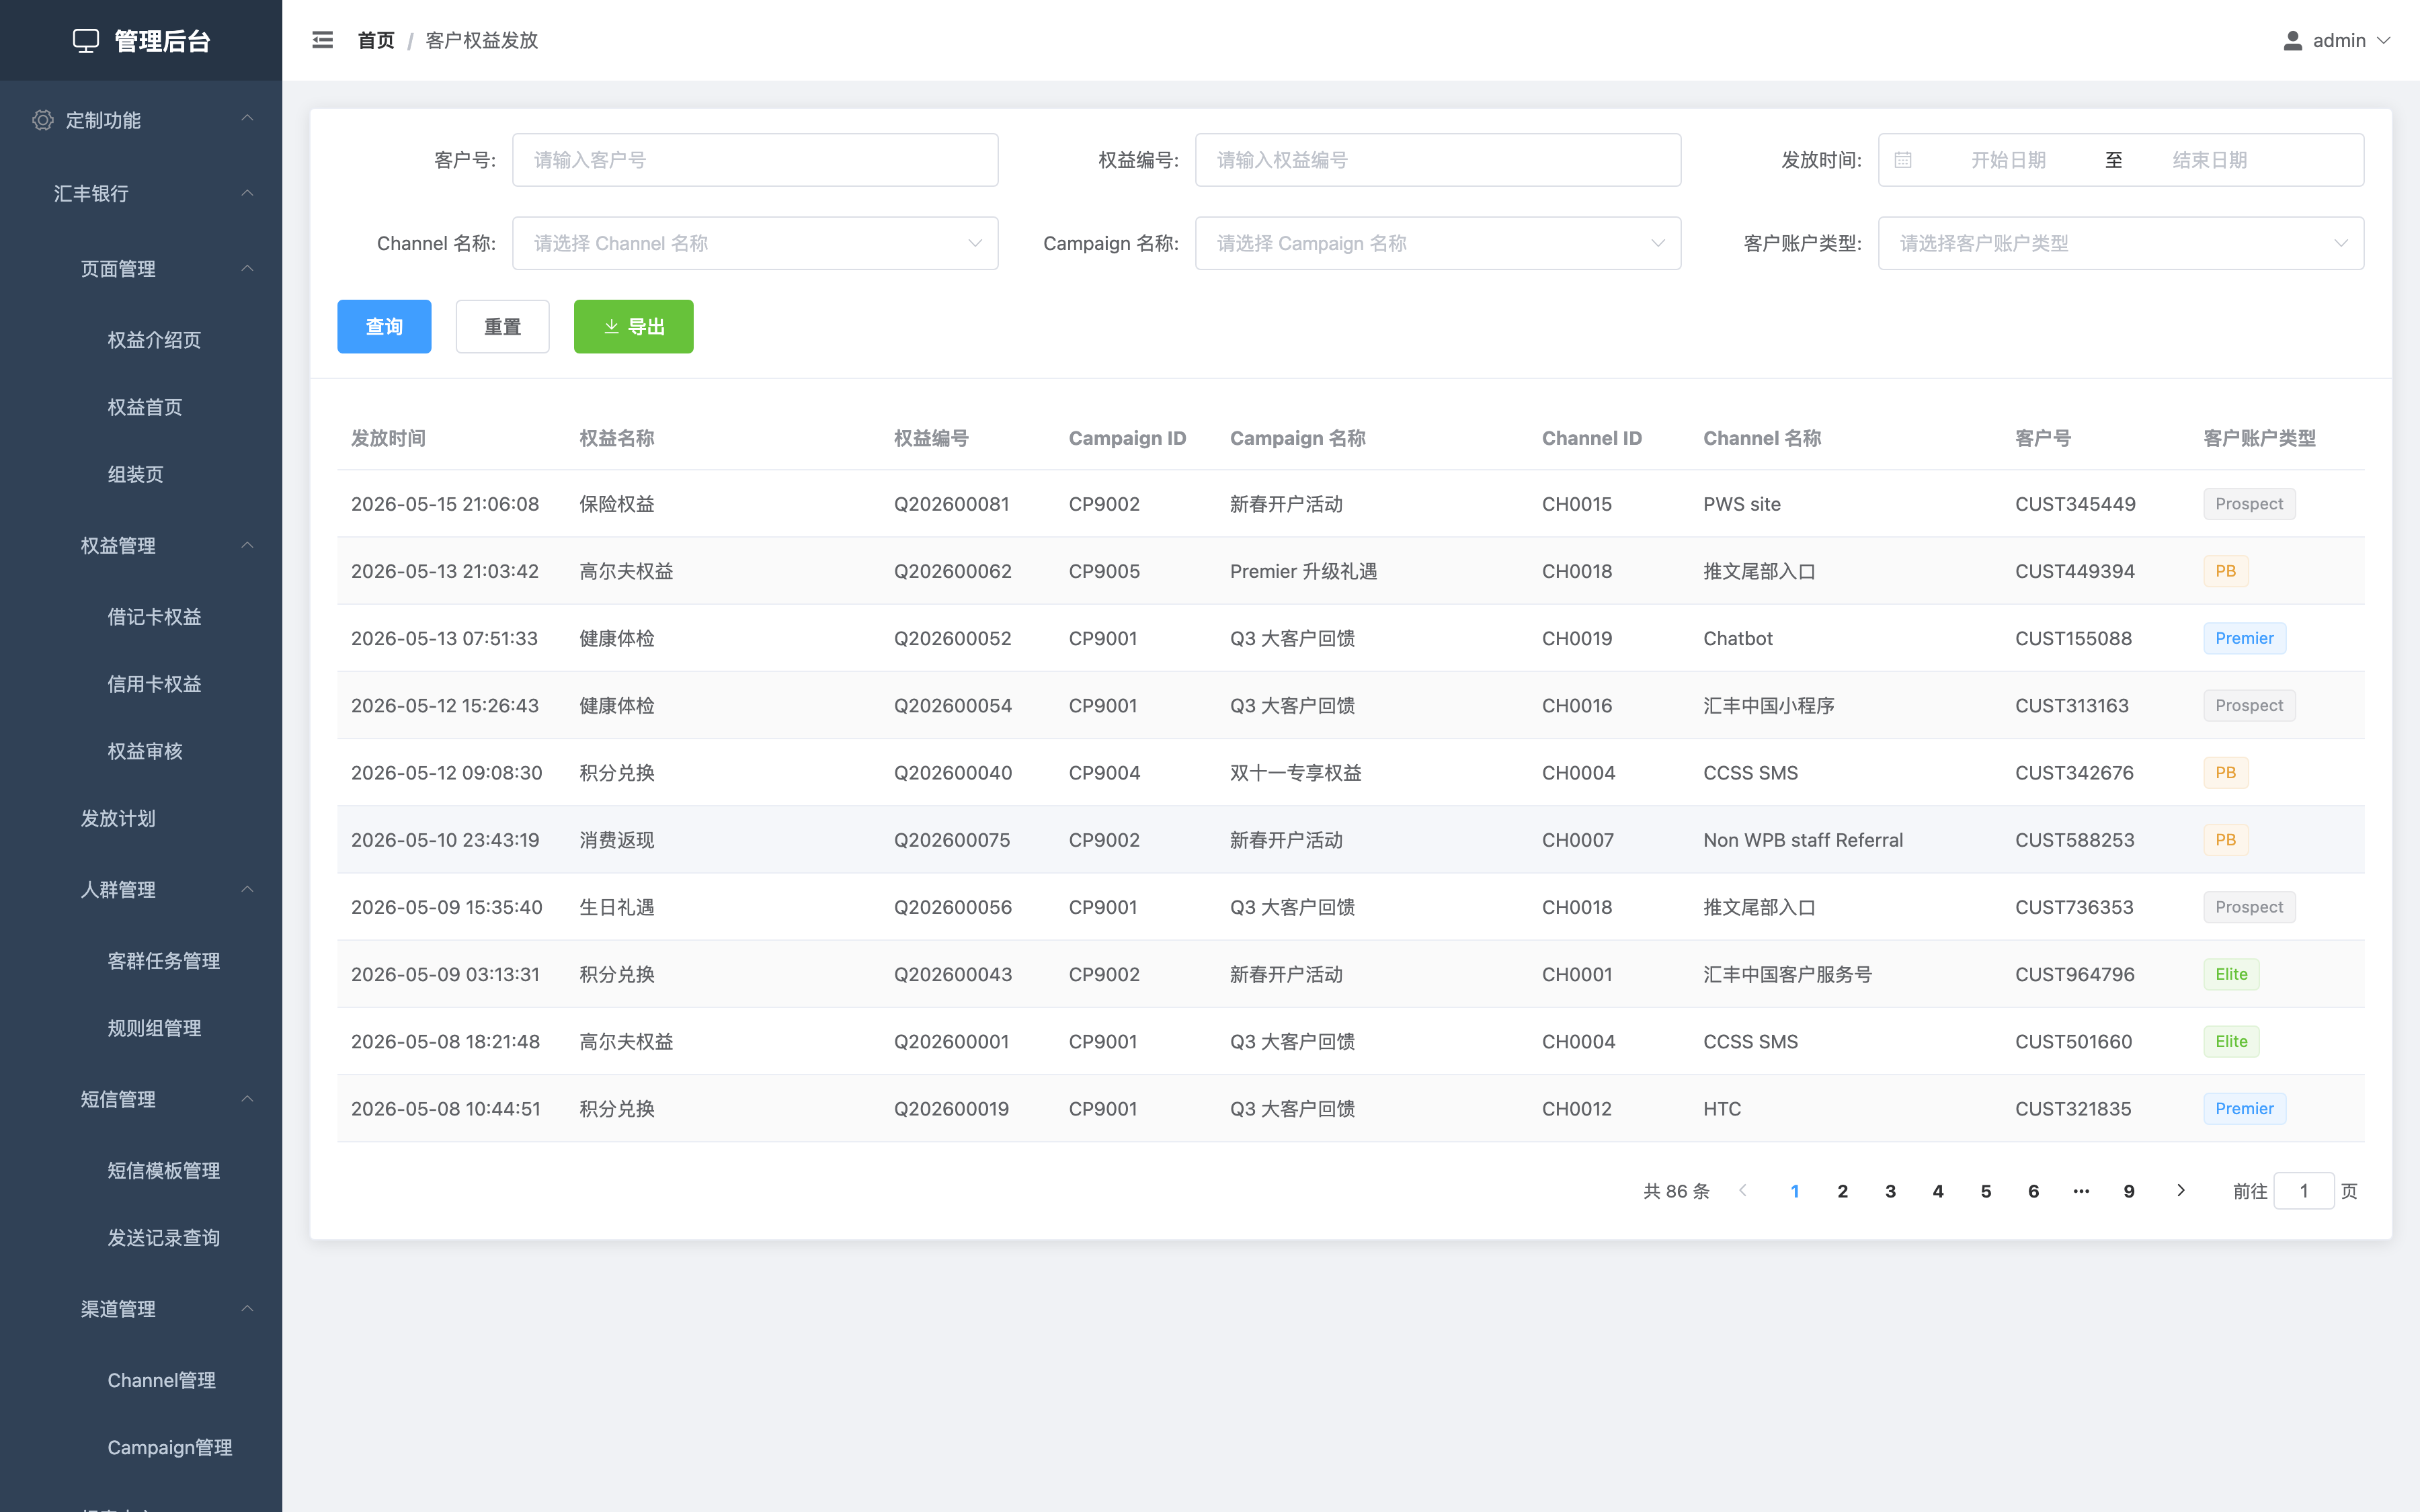Screen dimensions: 2420x1512
Task: Collapse the 页面管理 submenu chevron
Action: click(247, 268)
